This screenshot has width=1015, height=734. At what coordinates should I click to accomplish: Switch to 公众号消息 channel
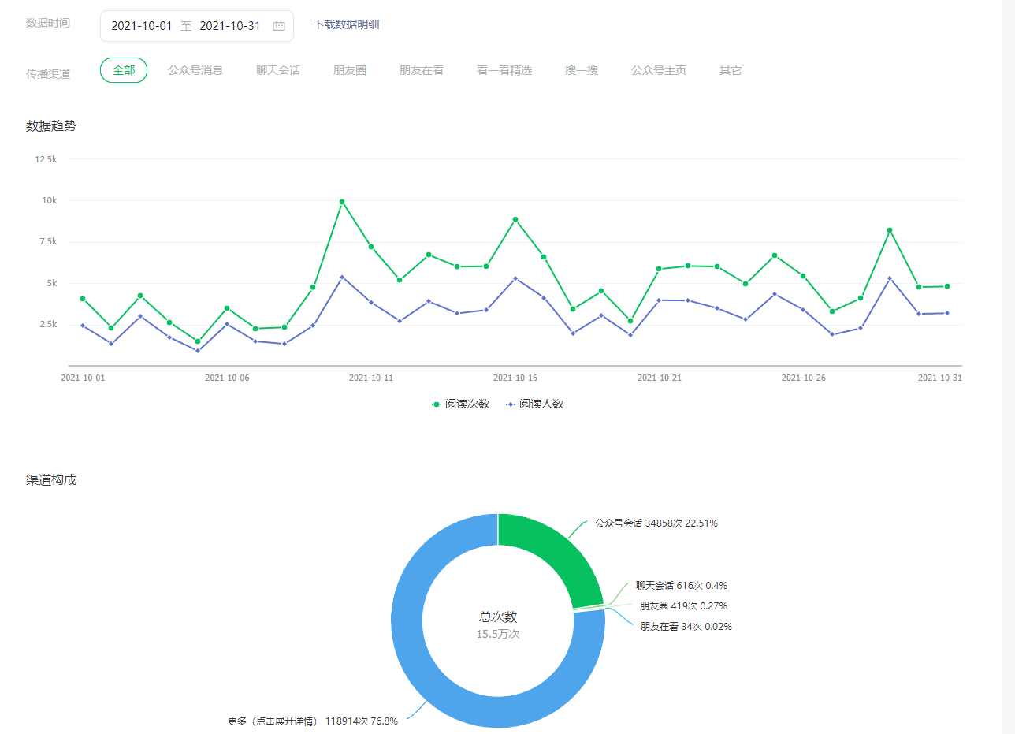click(195, 70)
